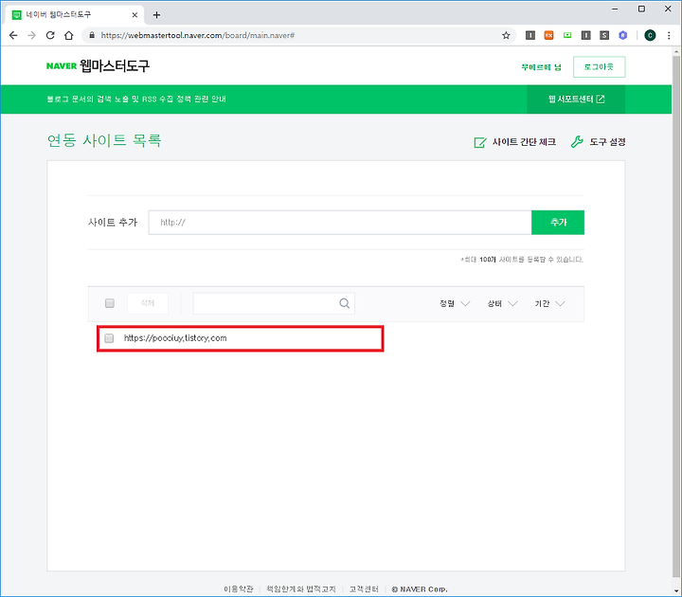Open 이용약관 footer link
Image resolution: width=682 pixels, height=597 pixels.
[x=239, y=588]
